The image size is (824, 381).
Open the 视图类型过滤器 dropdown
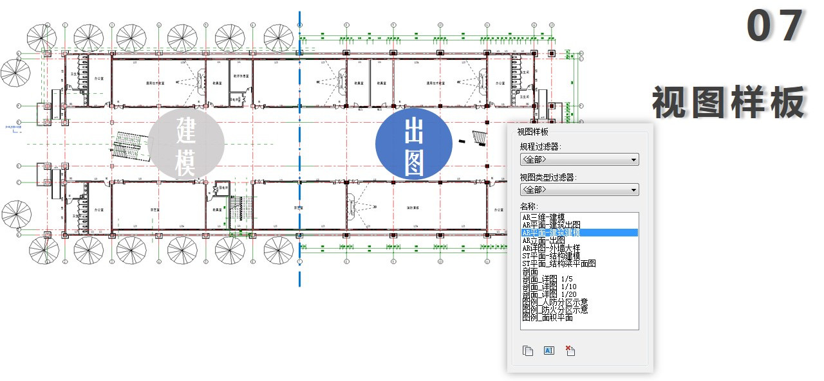tap(579, 190)
